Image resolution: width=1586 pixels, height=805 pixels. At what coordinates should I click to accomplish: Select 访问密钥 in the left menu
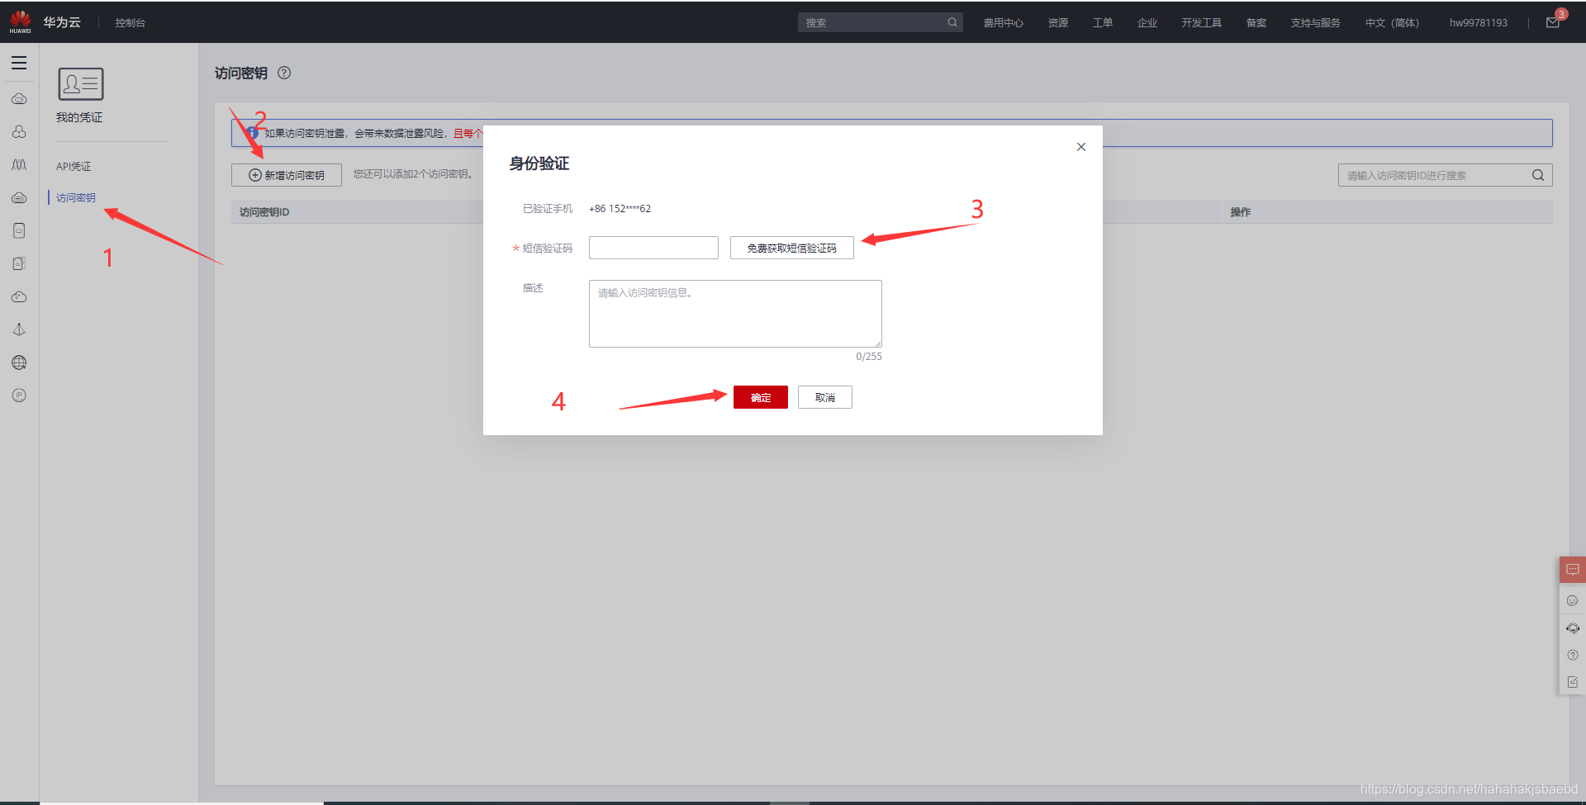(76, 197)
